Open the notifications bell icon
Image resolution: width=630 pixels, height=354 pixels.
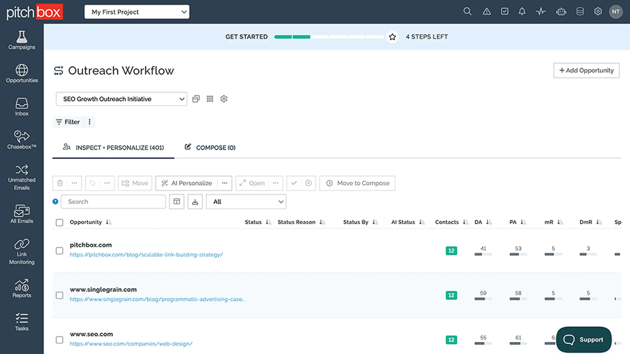522,12
